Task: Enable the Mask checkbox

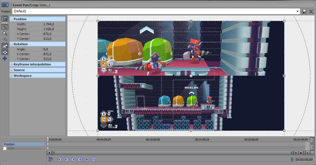Action: tap(5, 148)
